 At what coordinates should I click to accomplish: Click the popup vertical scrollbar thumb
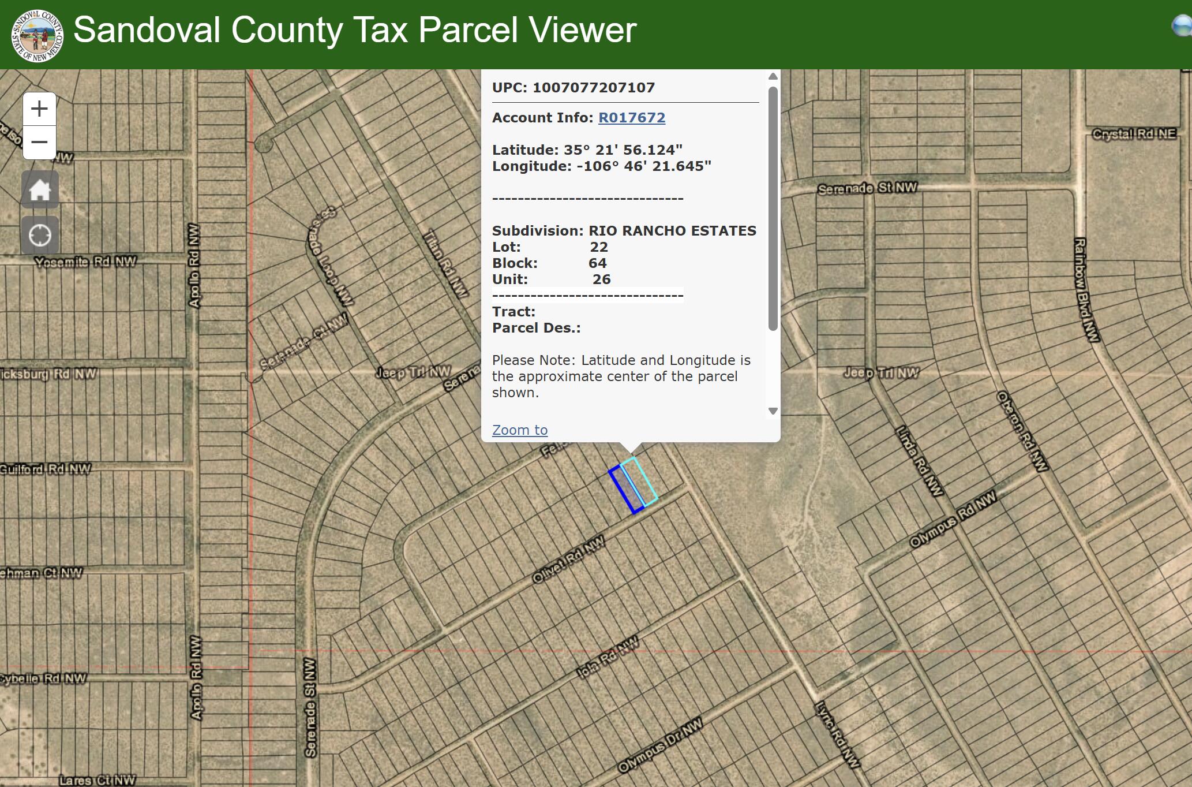pyautogui.click(x=773, y=208)
